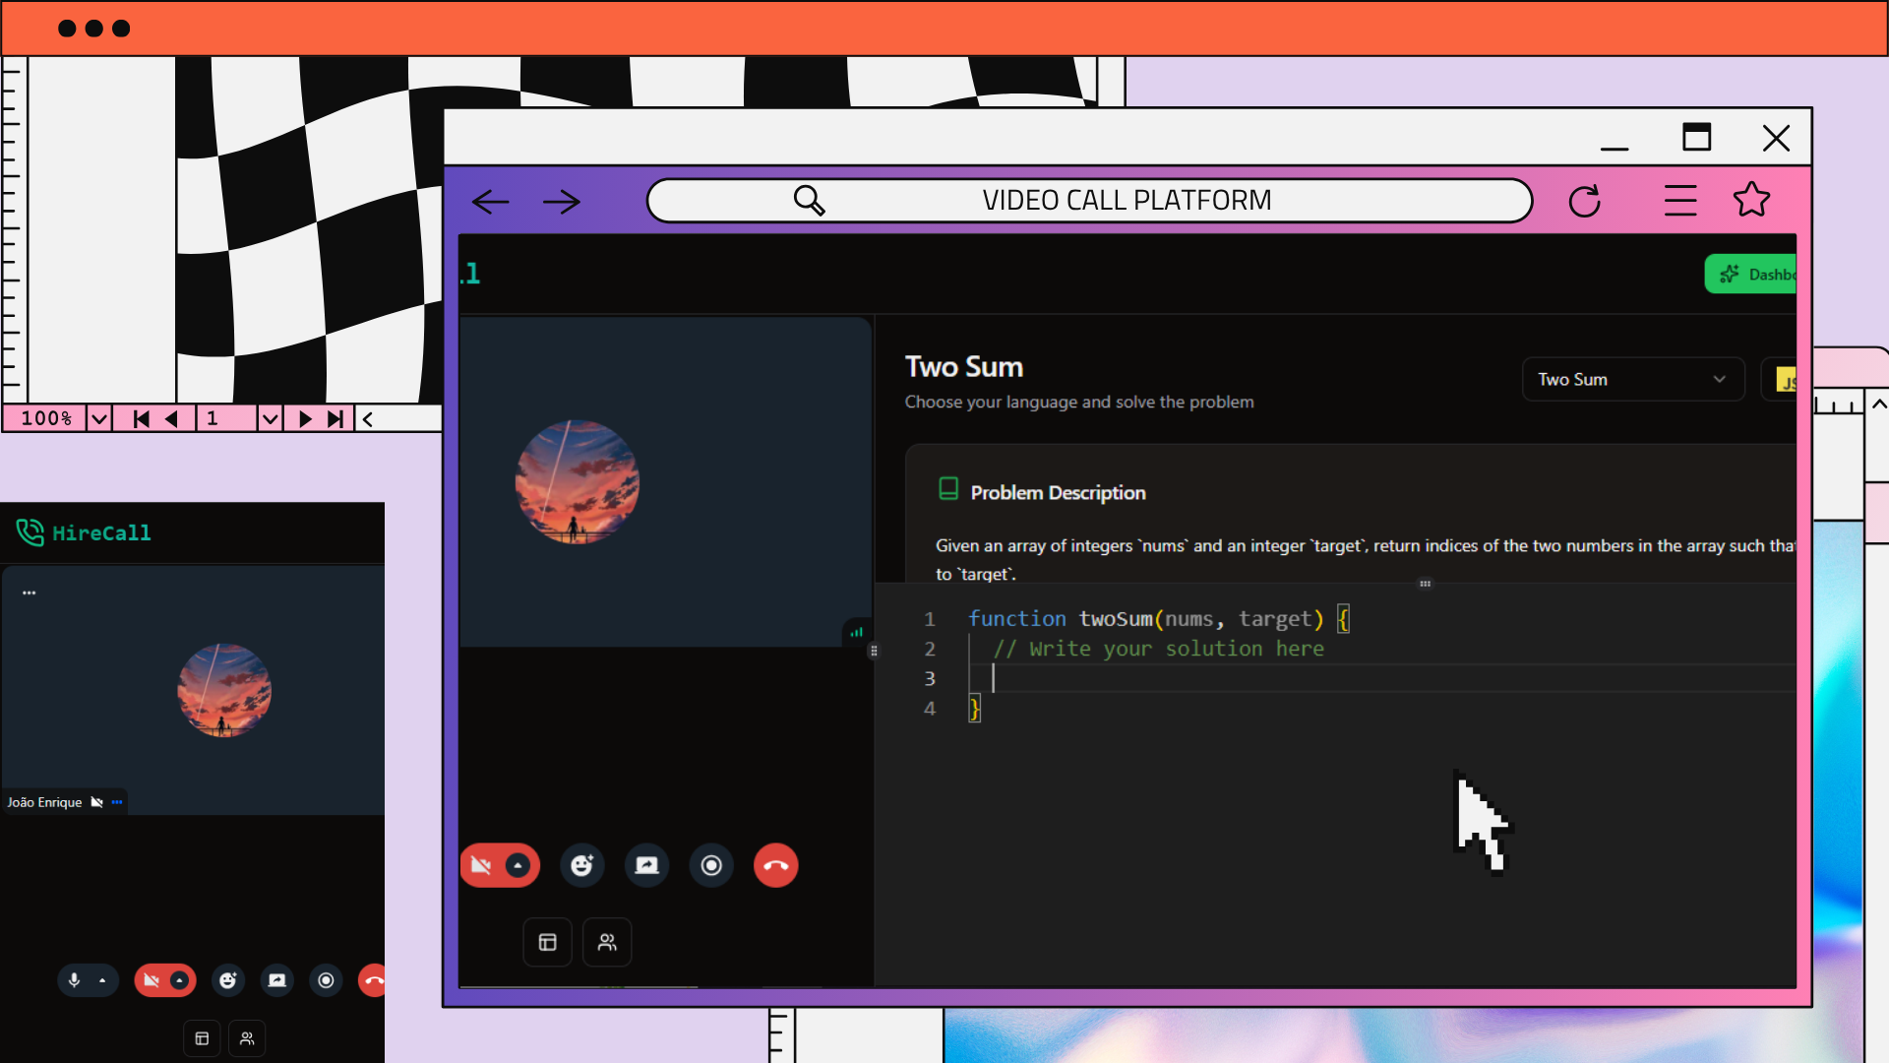Show the participants list
Screen dimensions: 1889x1063
[x=607, y=942]
